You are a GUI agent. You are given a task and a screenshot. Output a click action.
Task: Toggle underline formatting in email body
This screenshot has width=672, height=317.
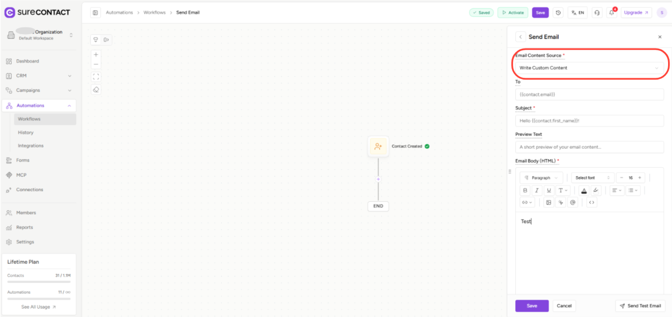coord(549,190)
